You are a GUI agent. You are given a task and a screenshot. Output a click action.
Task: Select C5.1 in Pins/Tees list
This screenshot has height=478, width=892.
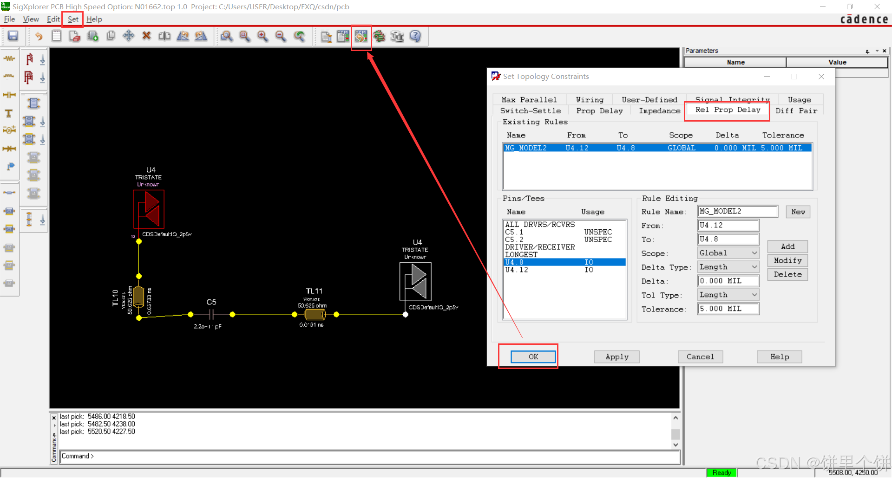564,232
